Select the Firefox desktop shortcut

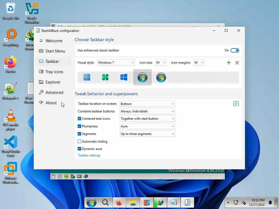tap(11, 64)
